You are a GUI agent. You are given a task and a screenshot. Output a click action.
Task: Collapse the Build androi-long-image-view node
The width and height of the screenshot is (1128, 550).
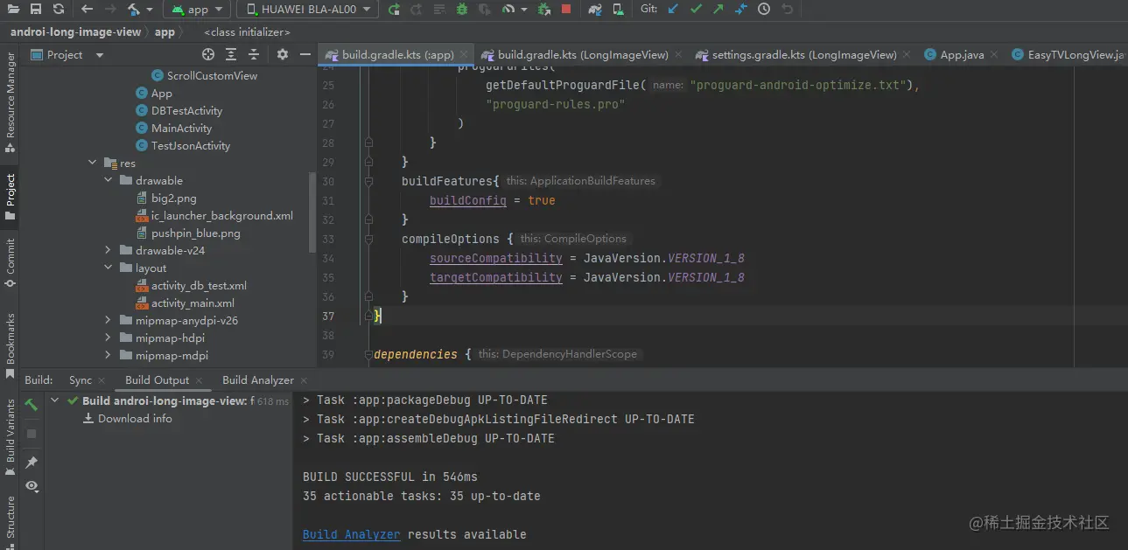pos(55,400)
